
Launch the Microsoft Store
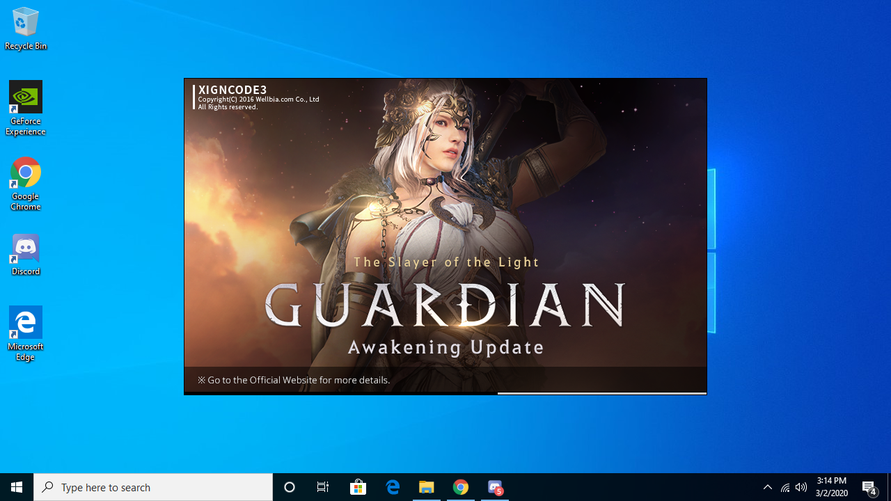point(358,487)
